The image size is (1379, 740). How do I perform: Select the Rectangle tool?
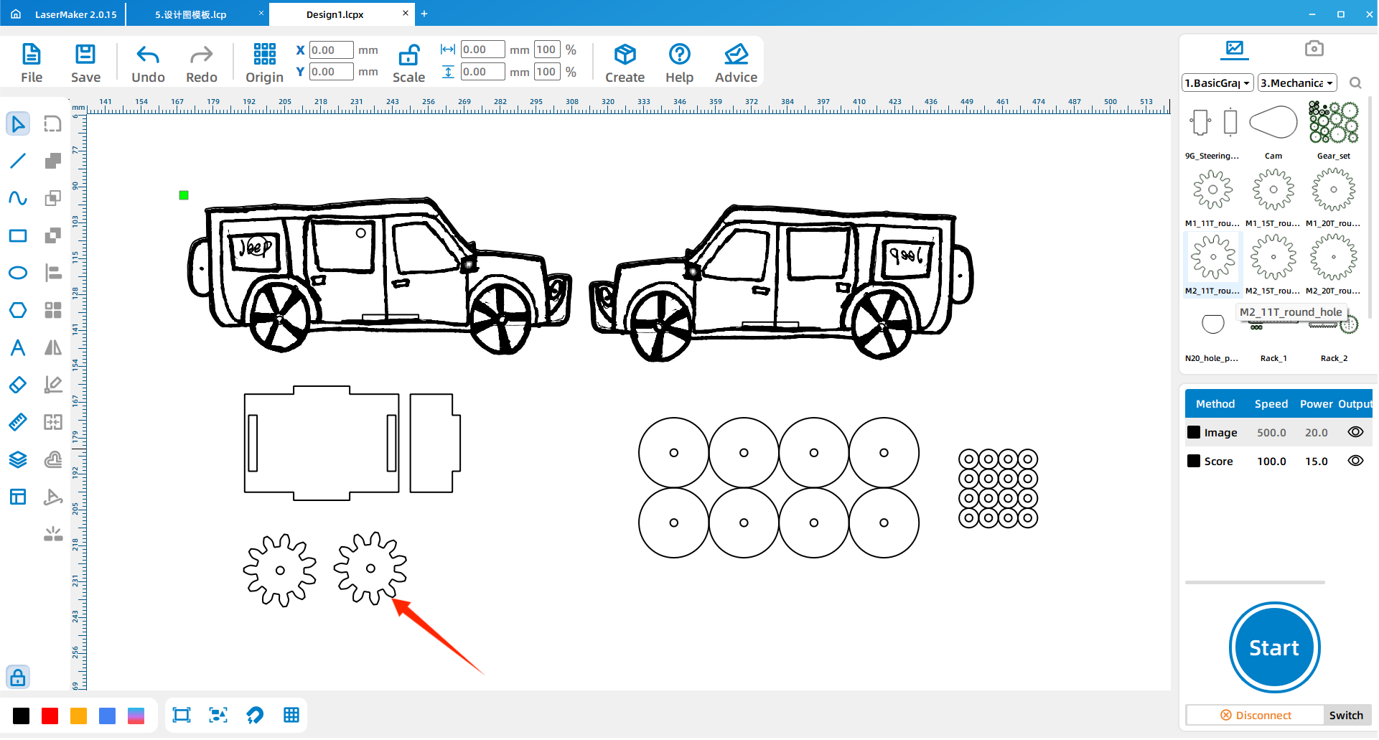18,236
